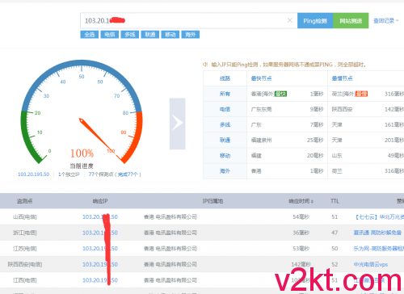Toggle the 全选 select-all filter

[x=90, y=35]
